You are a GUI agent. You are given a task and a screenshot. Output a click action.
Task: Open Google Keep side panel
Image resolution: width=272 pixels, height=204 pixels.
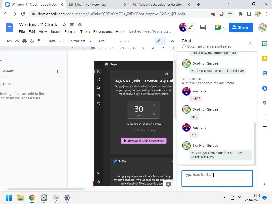point(265,58)
